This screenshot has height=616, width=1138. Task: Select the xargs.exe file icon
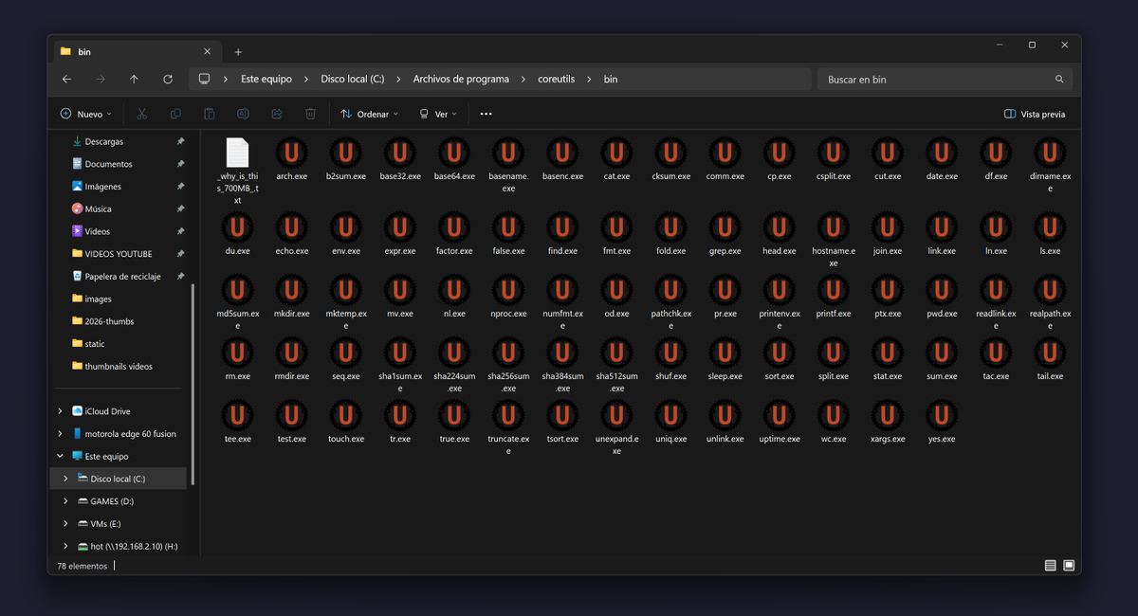coord(888,415)
